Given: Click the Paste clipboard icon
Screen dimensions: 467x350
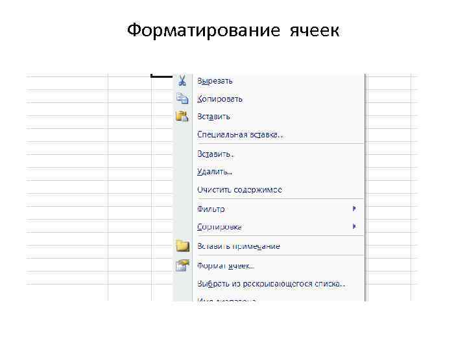Looking at the screenshot, I should coord(182,116).
